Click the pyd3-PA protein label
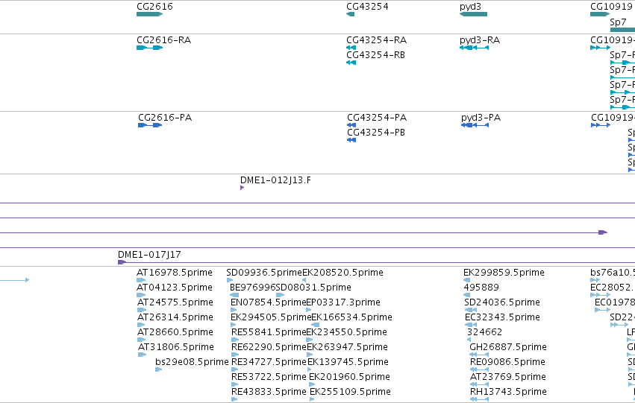 pos(481,118)
